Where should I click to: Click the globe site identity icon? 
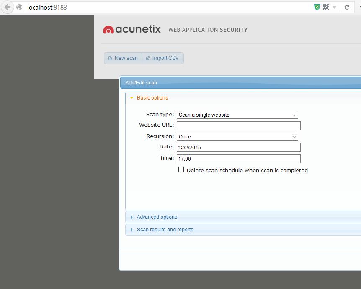[19, 7]
